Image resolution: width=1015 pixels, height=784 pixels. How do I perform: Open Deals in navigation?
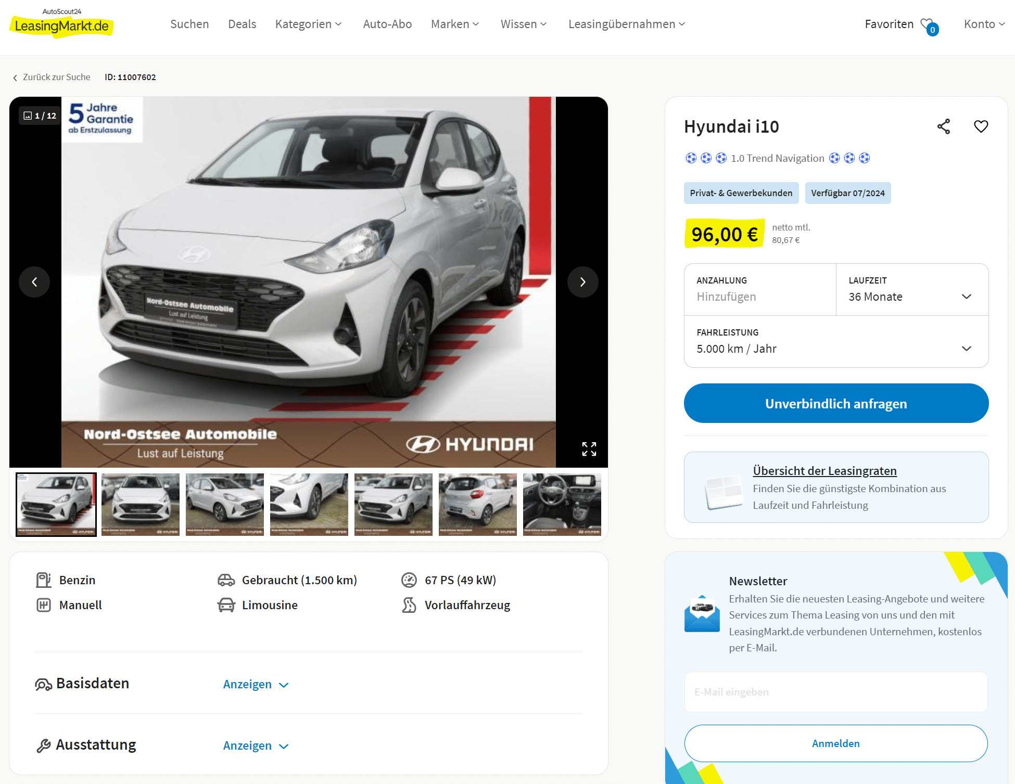pos(242,24)
